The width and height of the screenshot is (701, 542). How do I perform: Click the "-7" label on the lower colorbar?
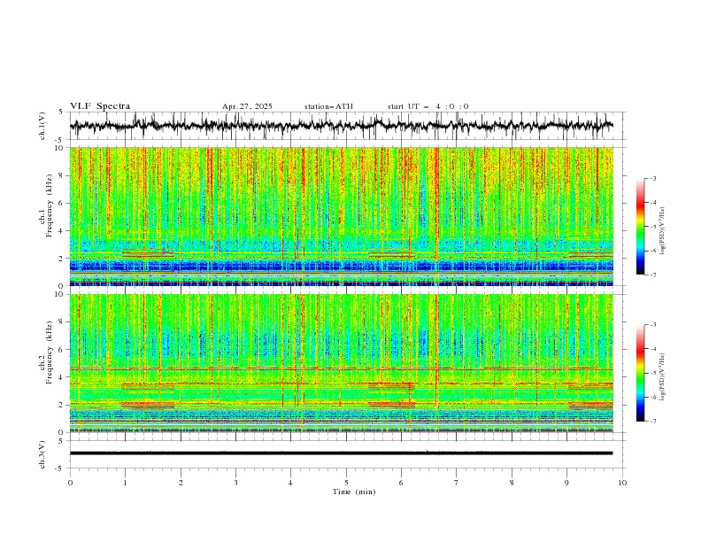pos(653,421)
